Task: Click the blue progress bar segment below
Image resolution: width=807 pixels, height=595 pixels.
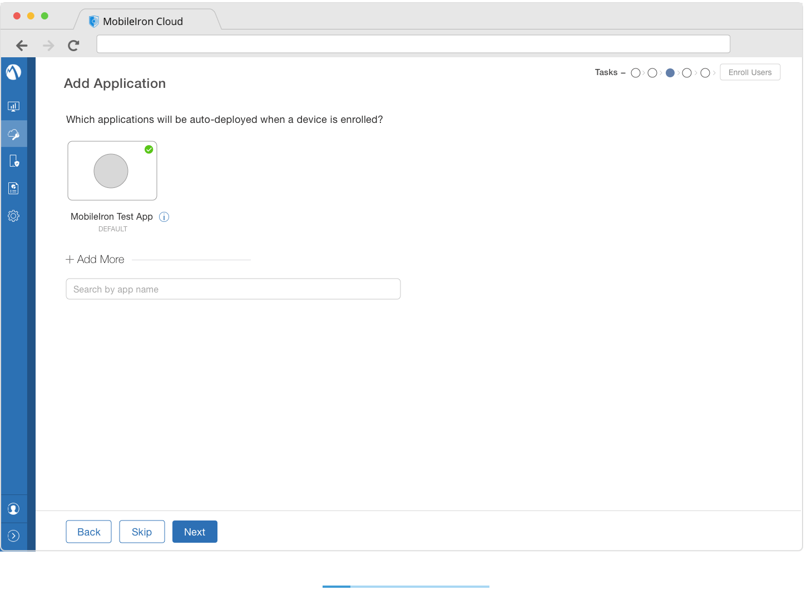Action: (336, 587)
